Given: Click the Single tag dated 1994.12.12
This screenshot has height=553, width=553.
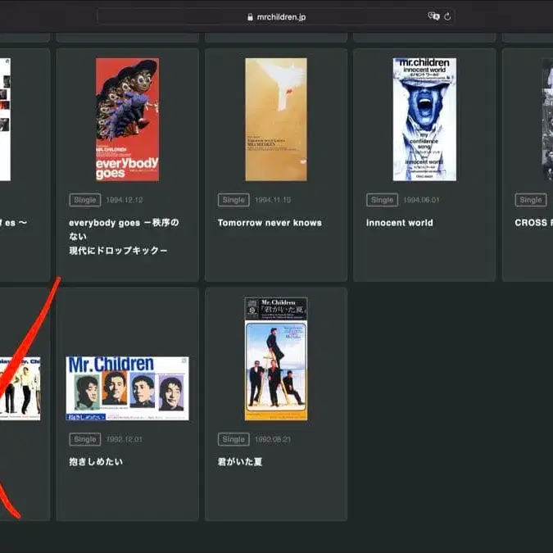Looking at the screenshot, I should click(85, 200).
